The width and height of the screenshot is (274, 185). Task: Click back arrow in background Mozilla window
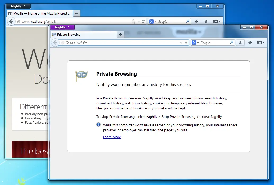coord(11,21)
